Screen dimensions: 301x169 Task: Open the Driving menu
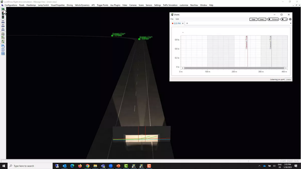tap(70, 5)
